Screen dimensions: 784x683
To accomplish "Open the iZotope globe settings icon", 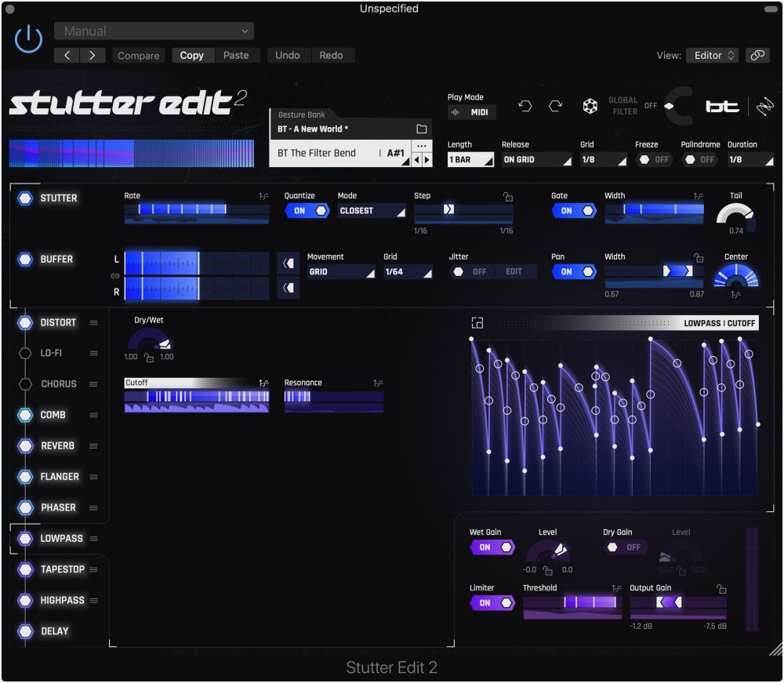I will pyautogui.click(x=590, y=106).
